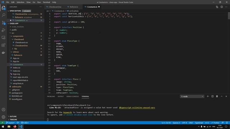
Task: Click the keywords link in terminal
Action: point(68,112)
